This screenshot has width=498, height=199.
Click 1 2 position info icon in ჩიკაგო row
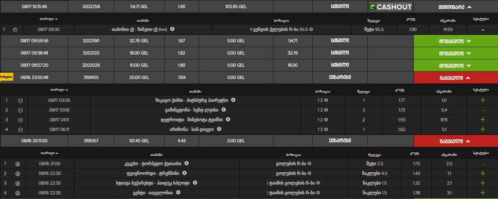[327, 100]
